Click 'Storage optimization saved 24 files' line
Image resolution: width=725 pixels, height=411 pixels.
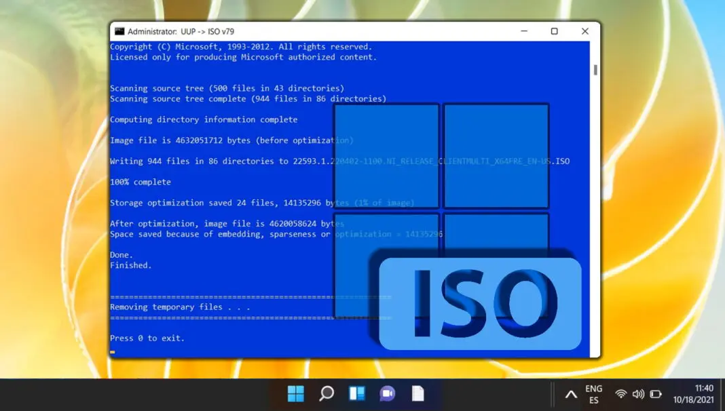coord(262,203)
